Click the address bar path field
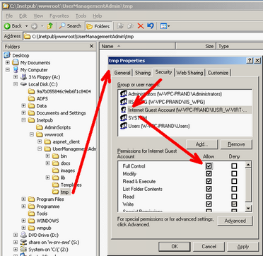263x256 pixels. 143,37
